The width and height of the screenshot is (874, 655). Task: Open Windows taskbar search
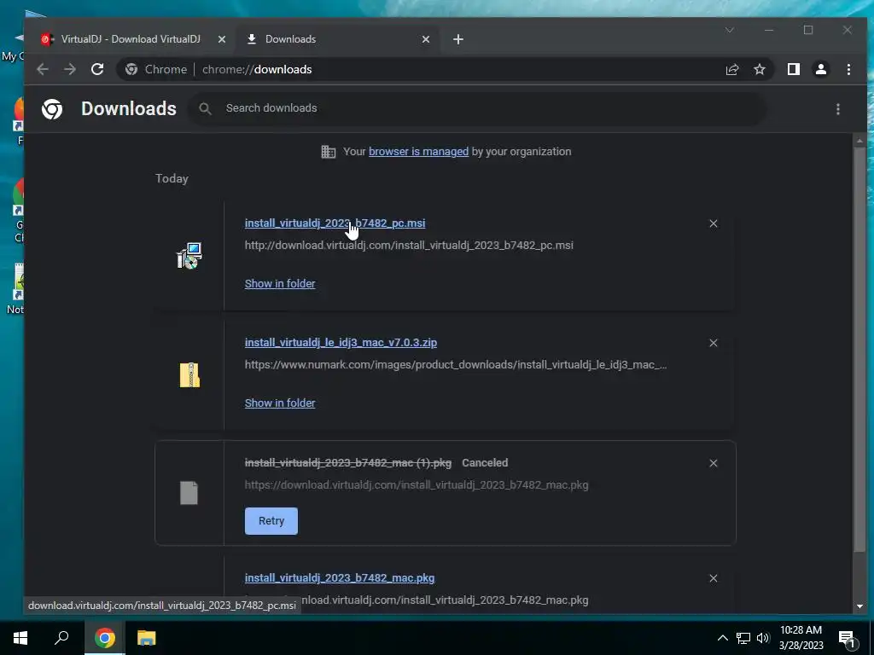tap(61, 638)
